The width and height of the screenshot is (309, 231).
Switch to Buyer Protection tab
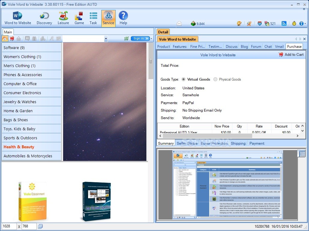point(214,143)
